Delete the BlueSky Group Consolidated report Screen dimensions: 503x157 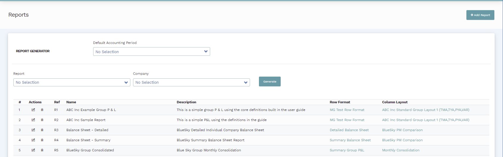point(42,150)
